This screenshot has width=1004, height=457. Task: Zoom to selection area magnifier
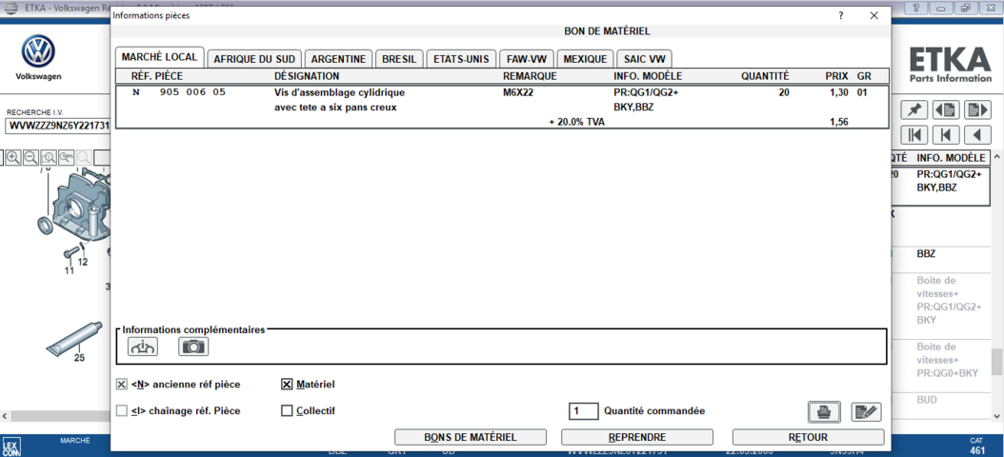(49, 157)
